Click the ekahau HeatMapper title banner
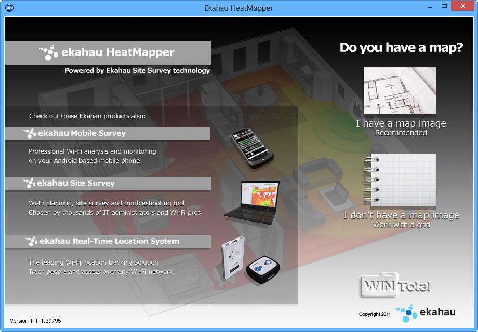This screenshot has height=332, width=478. pyautogui.click(x=108, y=52)
